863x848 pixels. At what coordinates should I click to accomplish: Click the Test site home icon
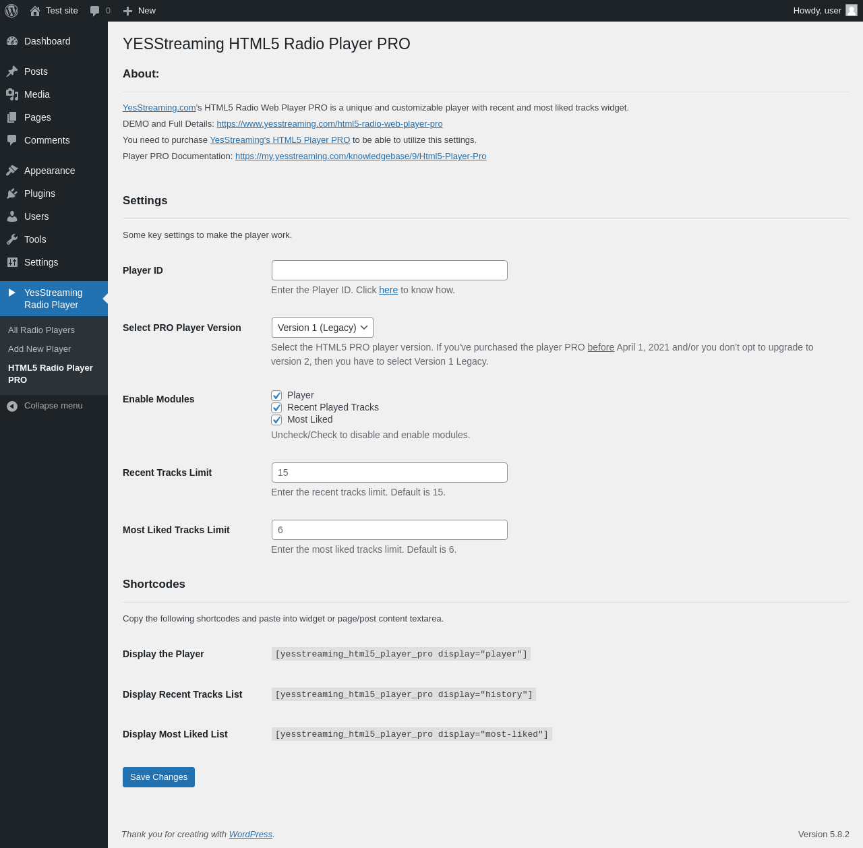point(35,11)
